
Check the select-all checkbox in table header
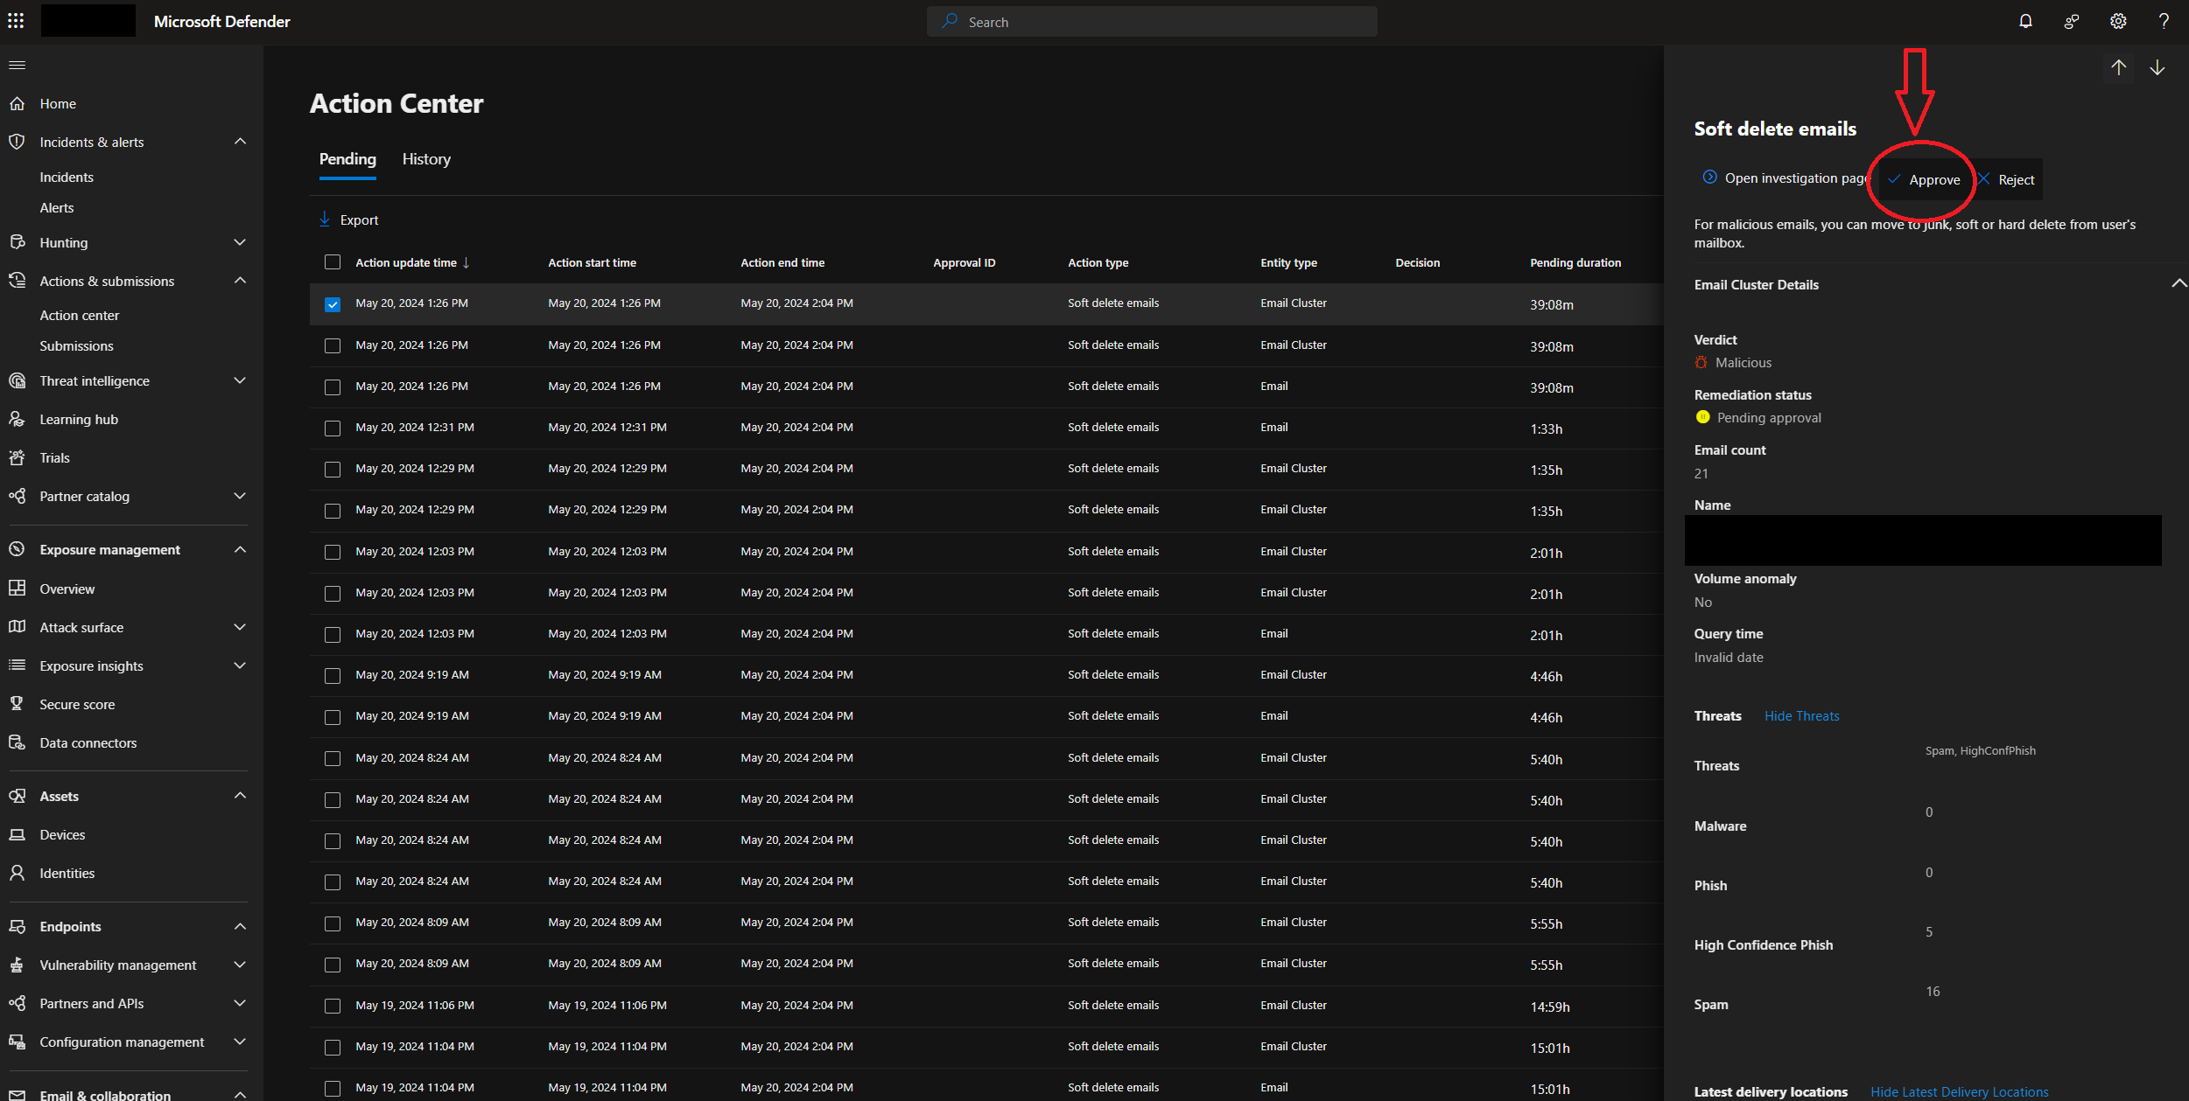[x=333, y=261]
